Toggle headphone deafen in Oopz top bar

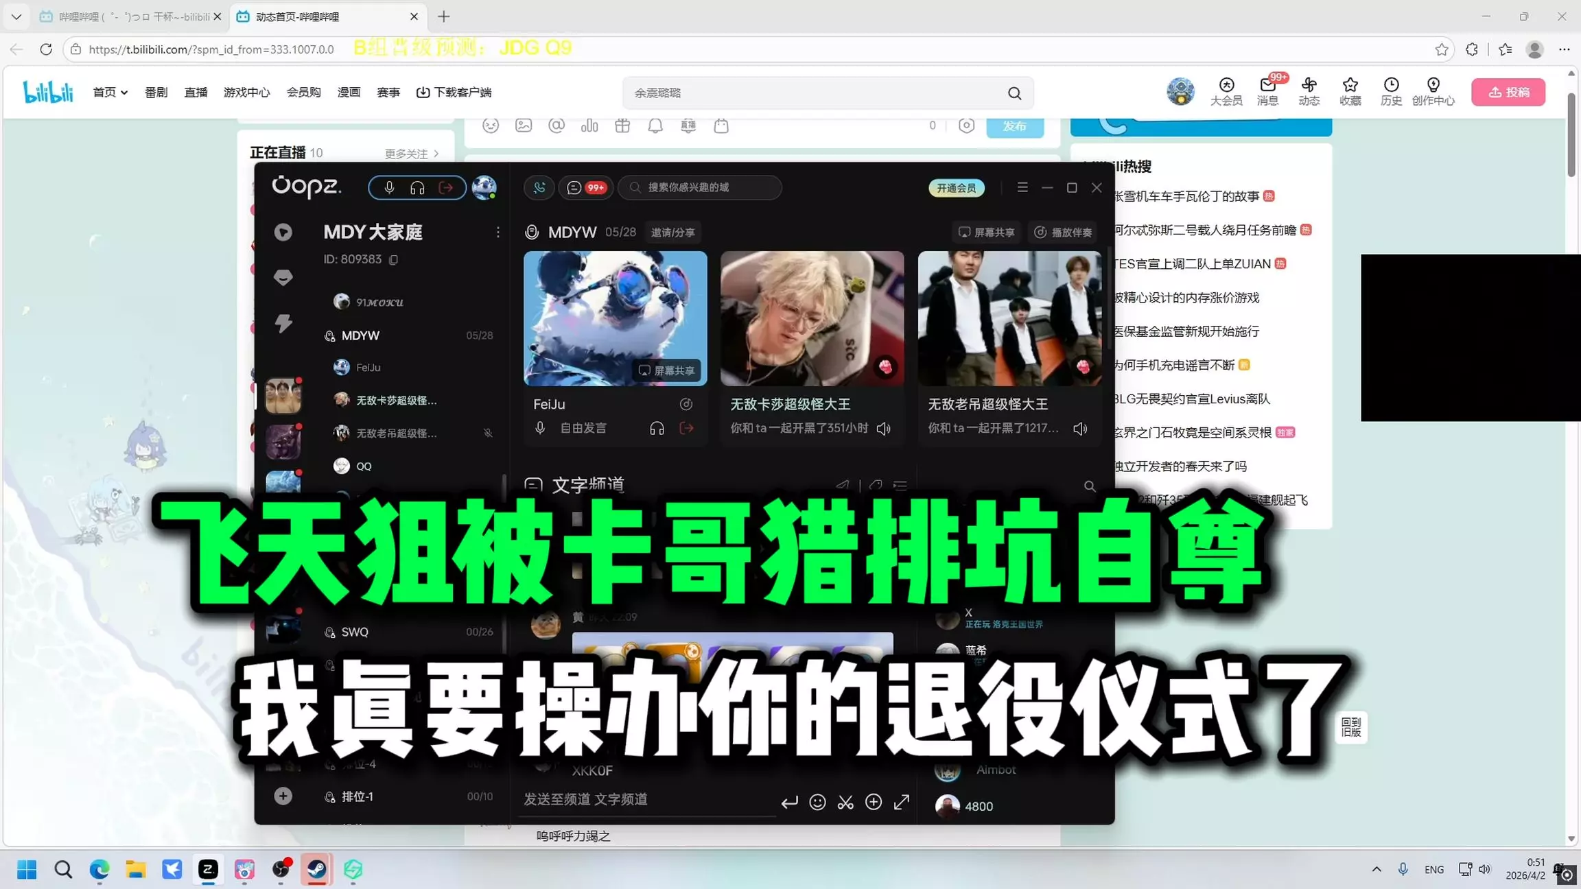pyautogui.click(x=417, y=187)
